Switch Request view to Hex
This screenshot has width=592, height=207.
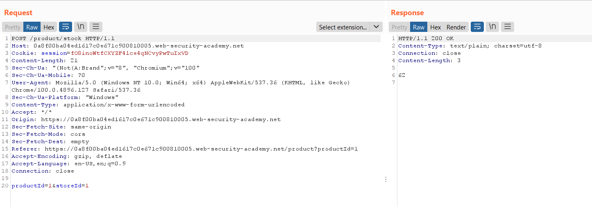49,27
